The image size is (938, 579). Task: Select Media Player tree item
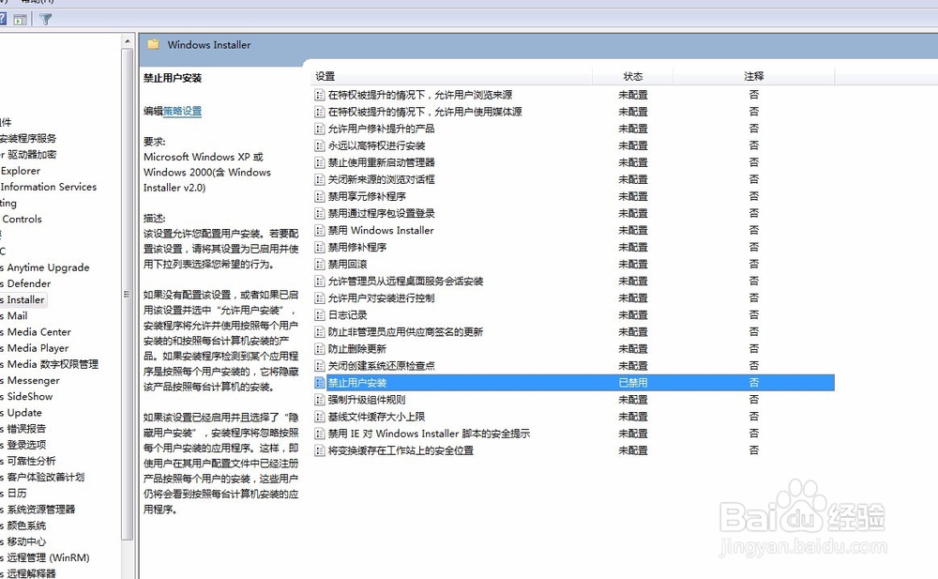(x=38, y=348)
